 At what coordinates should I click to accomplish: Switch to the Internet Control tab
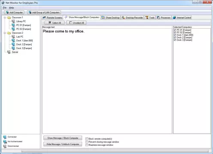pos(182,18)
